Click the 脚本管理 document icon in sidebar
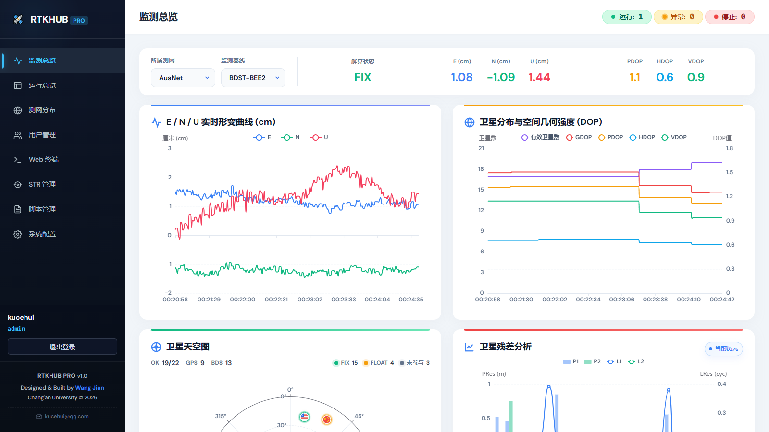Viewport: 769px width, 432px height. click(18, 209)
